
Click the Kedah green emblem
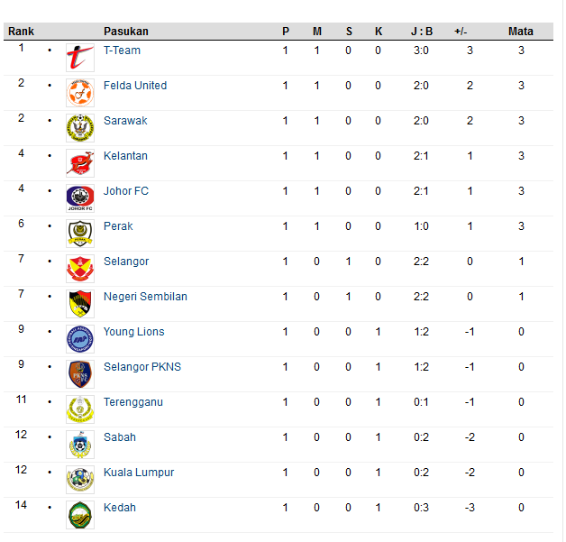pyautogui.click(x=80, y=515)
